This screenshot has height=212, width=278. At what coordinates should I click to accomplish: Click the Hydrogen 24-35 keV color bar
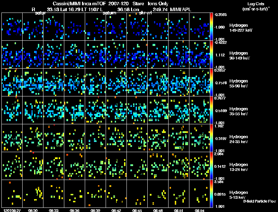211,138
